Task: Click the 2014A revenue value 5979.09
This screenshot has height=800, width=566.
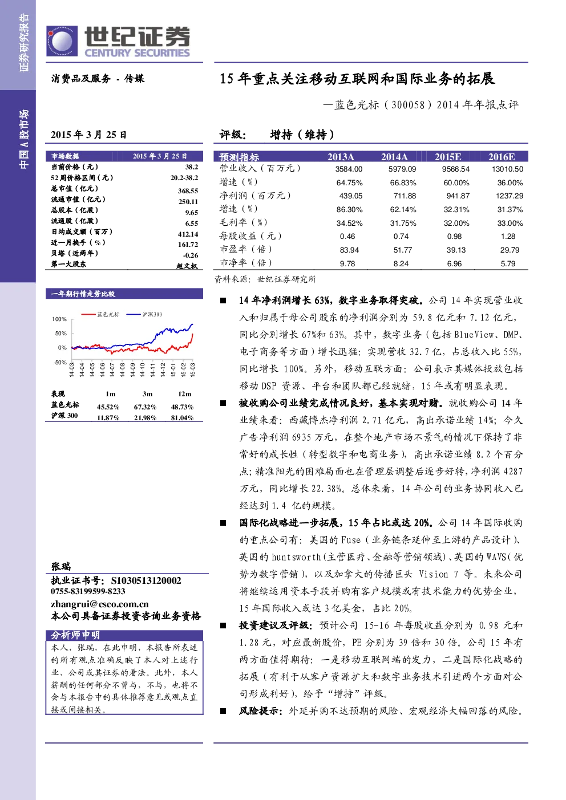Action: coord(402,169)
